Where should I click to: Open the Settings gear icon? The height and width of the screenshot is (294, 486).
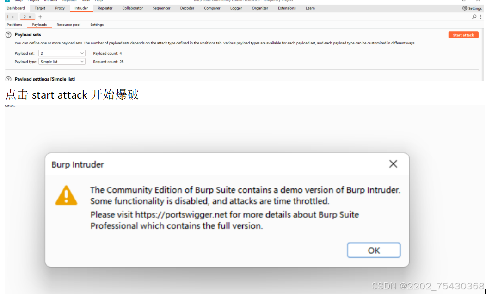[x=464, y=8]
